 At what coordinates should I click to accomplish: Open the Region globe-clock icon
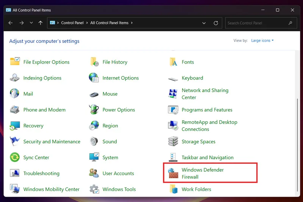coord(94,126)
